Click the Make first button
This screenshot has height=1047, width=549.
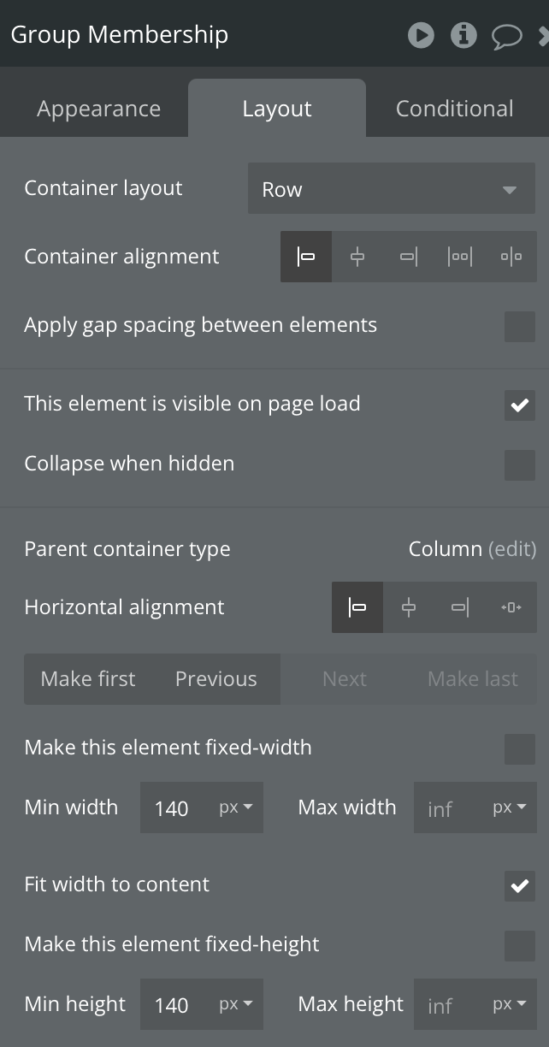click(x=88, y=679)
